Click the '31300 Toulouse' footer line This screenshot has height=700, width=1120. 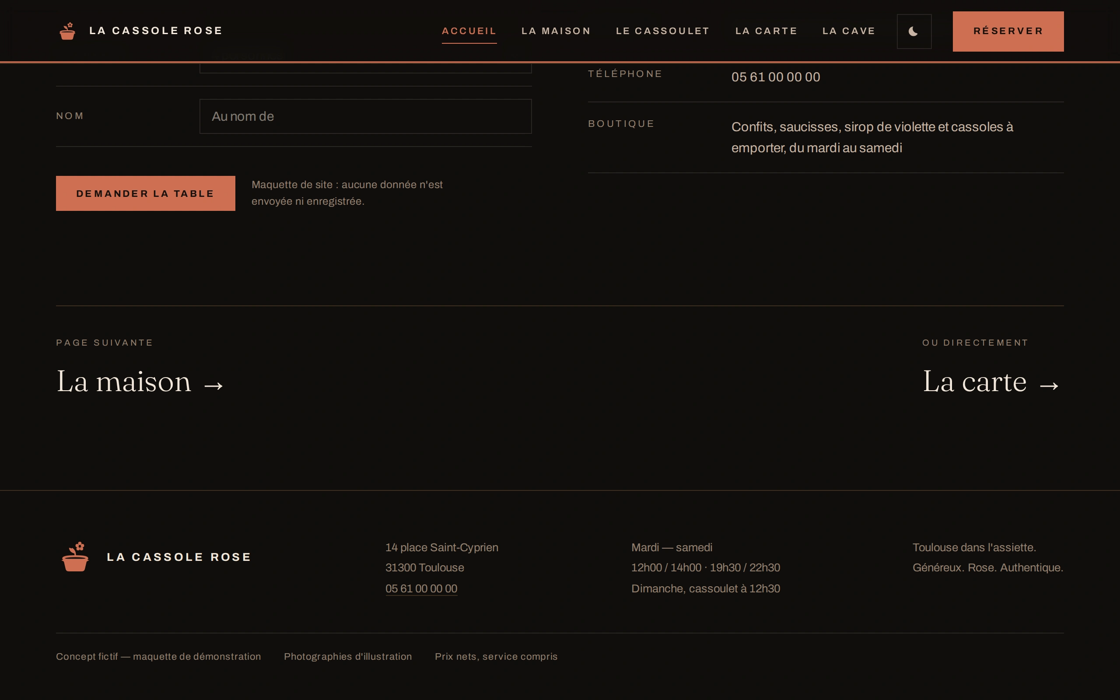click(x=424, y=567)
